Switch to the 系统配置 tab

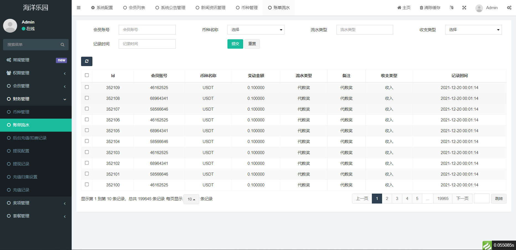point(102,8)
